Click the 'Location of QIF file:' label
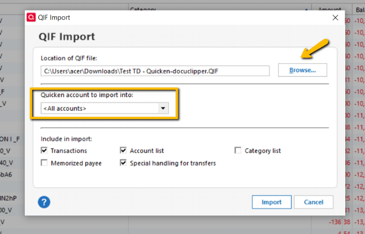The height and width of the screenshot is (234, 365). click(x=69, y=58)
